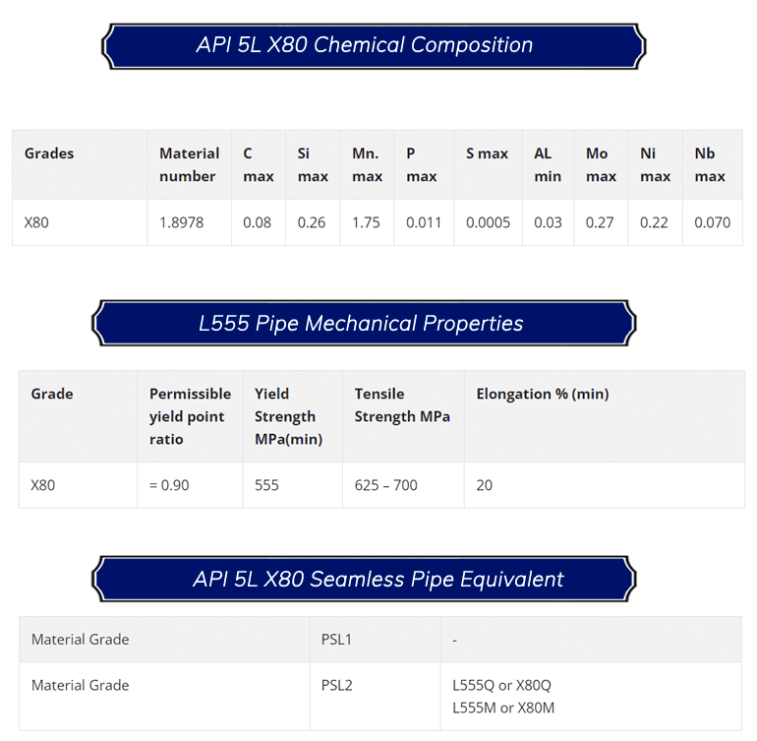Select the L555M or X80M text
This screenshot has width=757, height=741.
(x=503, y=708)
